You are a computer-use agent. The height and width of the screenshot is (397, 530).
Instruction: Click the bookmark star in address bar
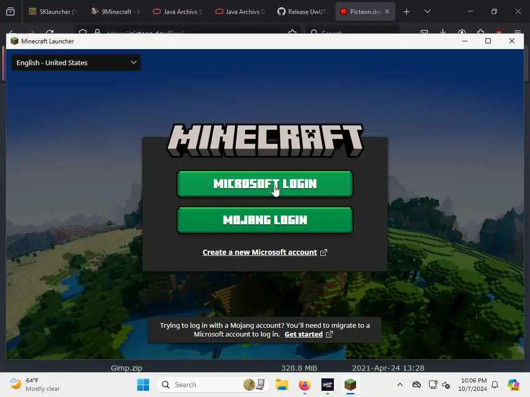pos(292,32)
